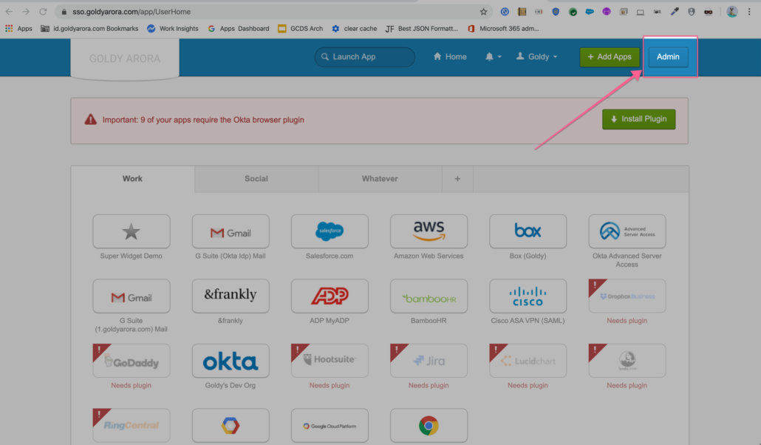The image size is (761, 445).
Task: Open the Apps Dashboard bookmark
Action: pos(239,29)
